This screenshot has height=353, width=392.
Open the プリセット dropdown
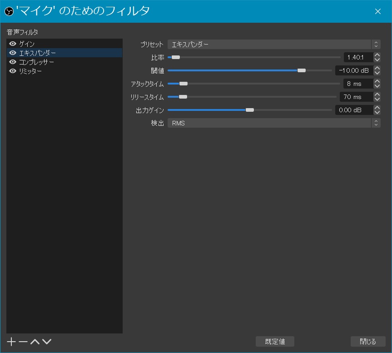(x=273, y=45)
